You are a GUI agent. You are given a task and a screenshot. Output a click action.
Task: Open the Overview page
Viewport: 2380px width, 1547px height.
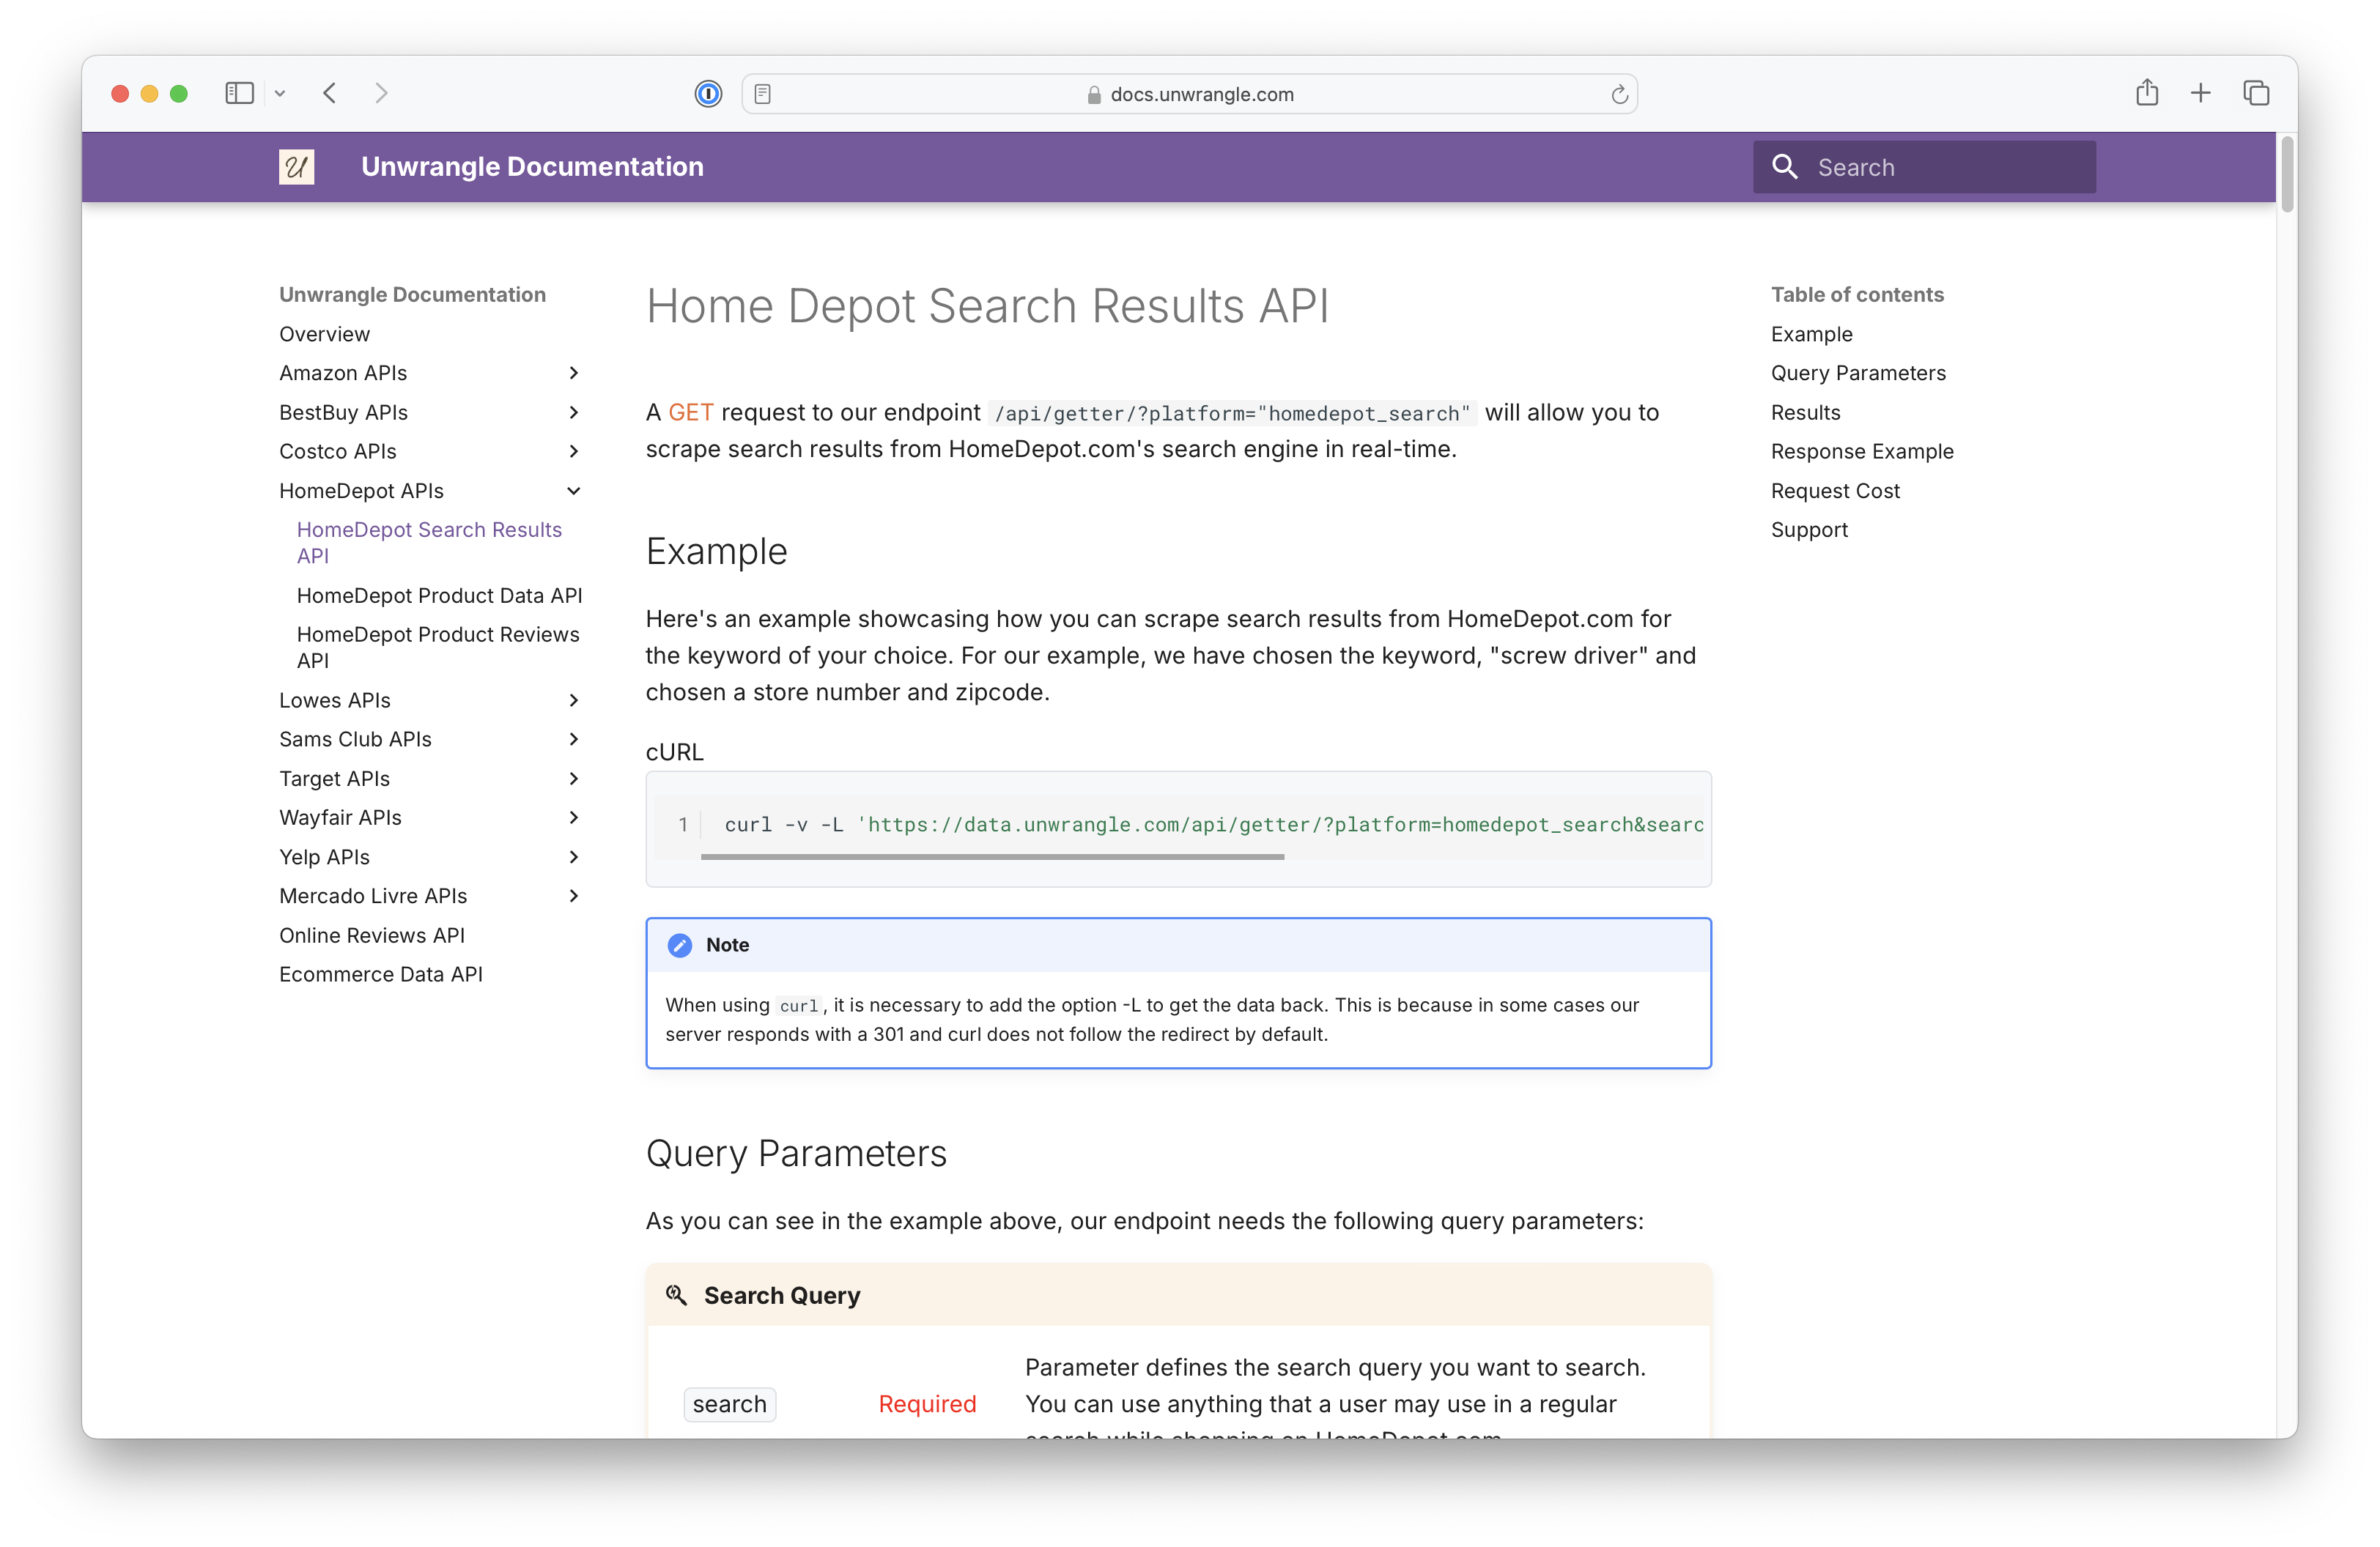point(324,334)
